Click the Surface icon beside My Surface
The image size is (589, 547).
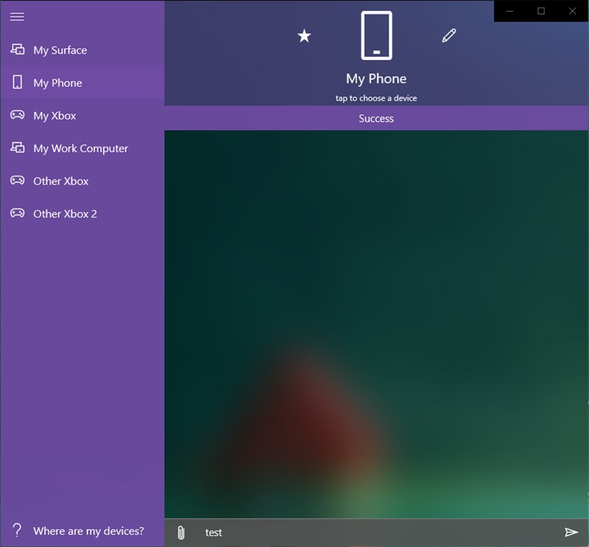click(16, 49)
